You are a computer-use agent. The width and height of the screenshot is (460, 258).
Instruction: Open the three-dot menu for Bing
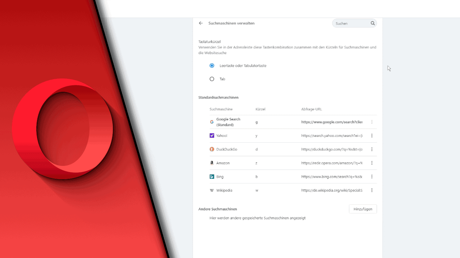[372, 177]
